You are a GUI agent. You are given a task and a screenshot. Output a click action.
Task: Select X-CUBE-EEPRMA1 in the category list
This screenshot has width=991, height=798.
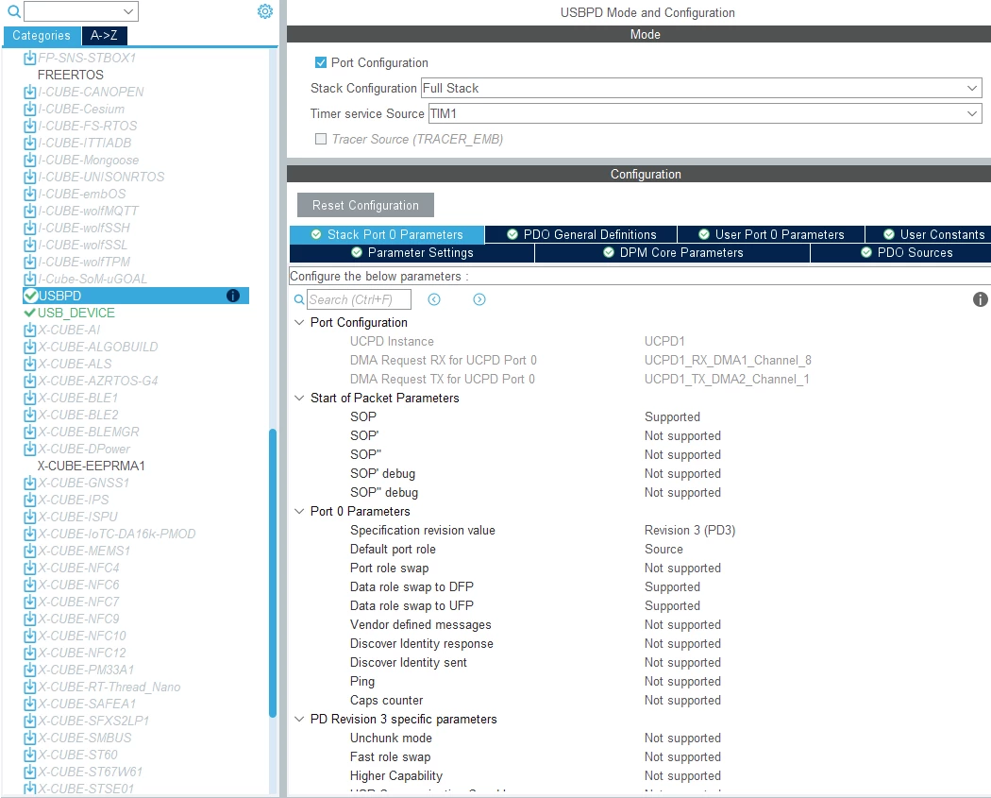(x=91, y=466)
